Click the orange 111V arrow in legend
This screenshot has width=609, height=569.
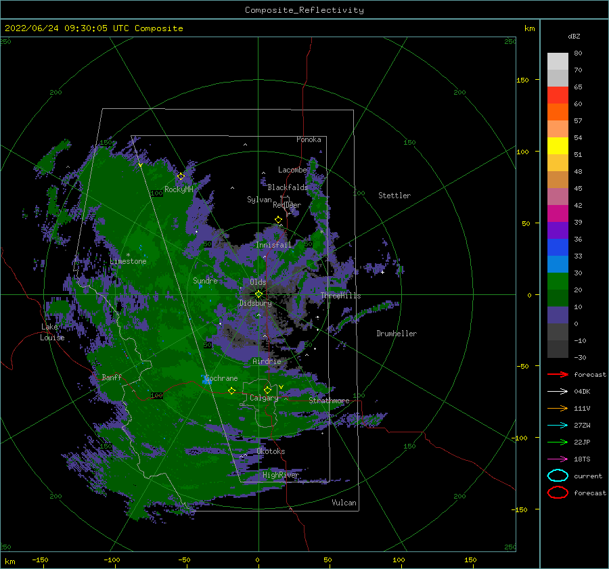(558, 408)
